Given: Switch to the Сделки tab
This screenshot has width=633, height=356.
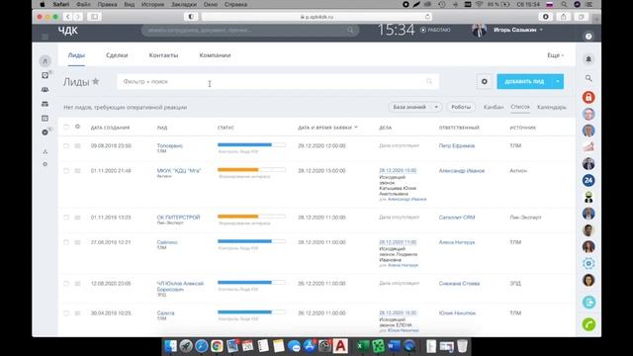Looking at the screenshot, I should [117, 55].
